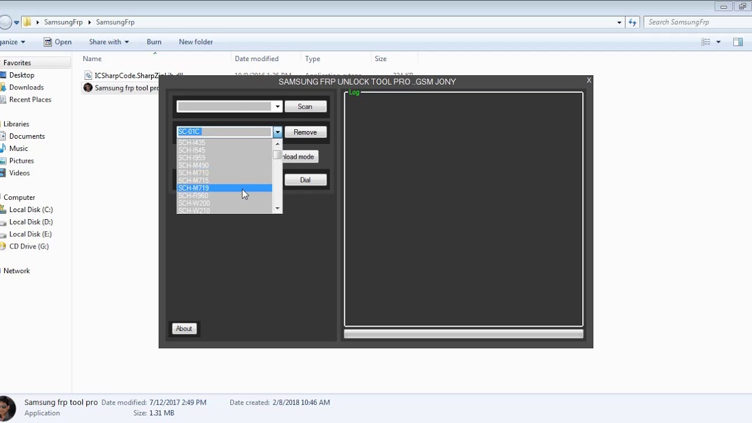Select the SC-01C model text field

[224, 132]
